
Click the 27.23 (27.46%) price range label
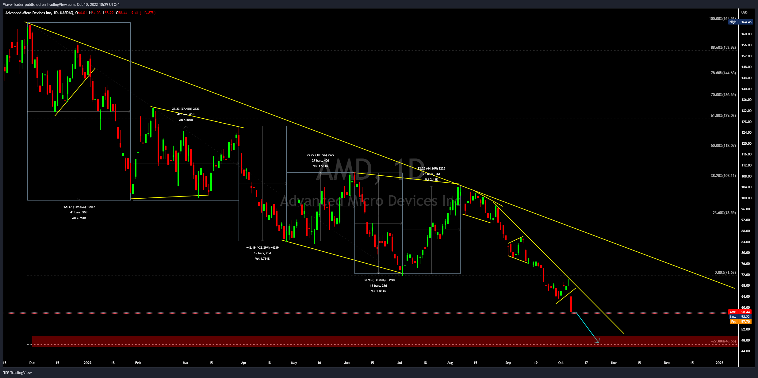(x=186, y=109)
